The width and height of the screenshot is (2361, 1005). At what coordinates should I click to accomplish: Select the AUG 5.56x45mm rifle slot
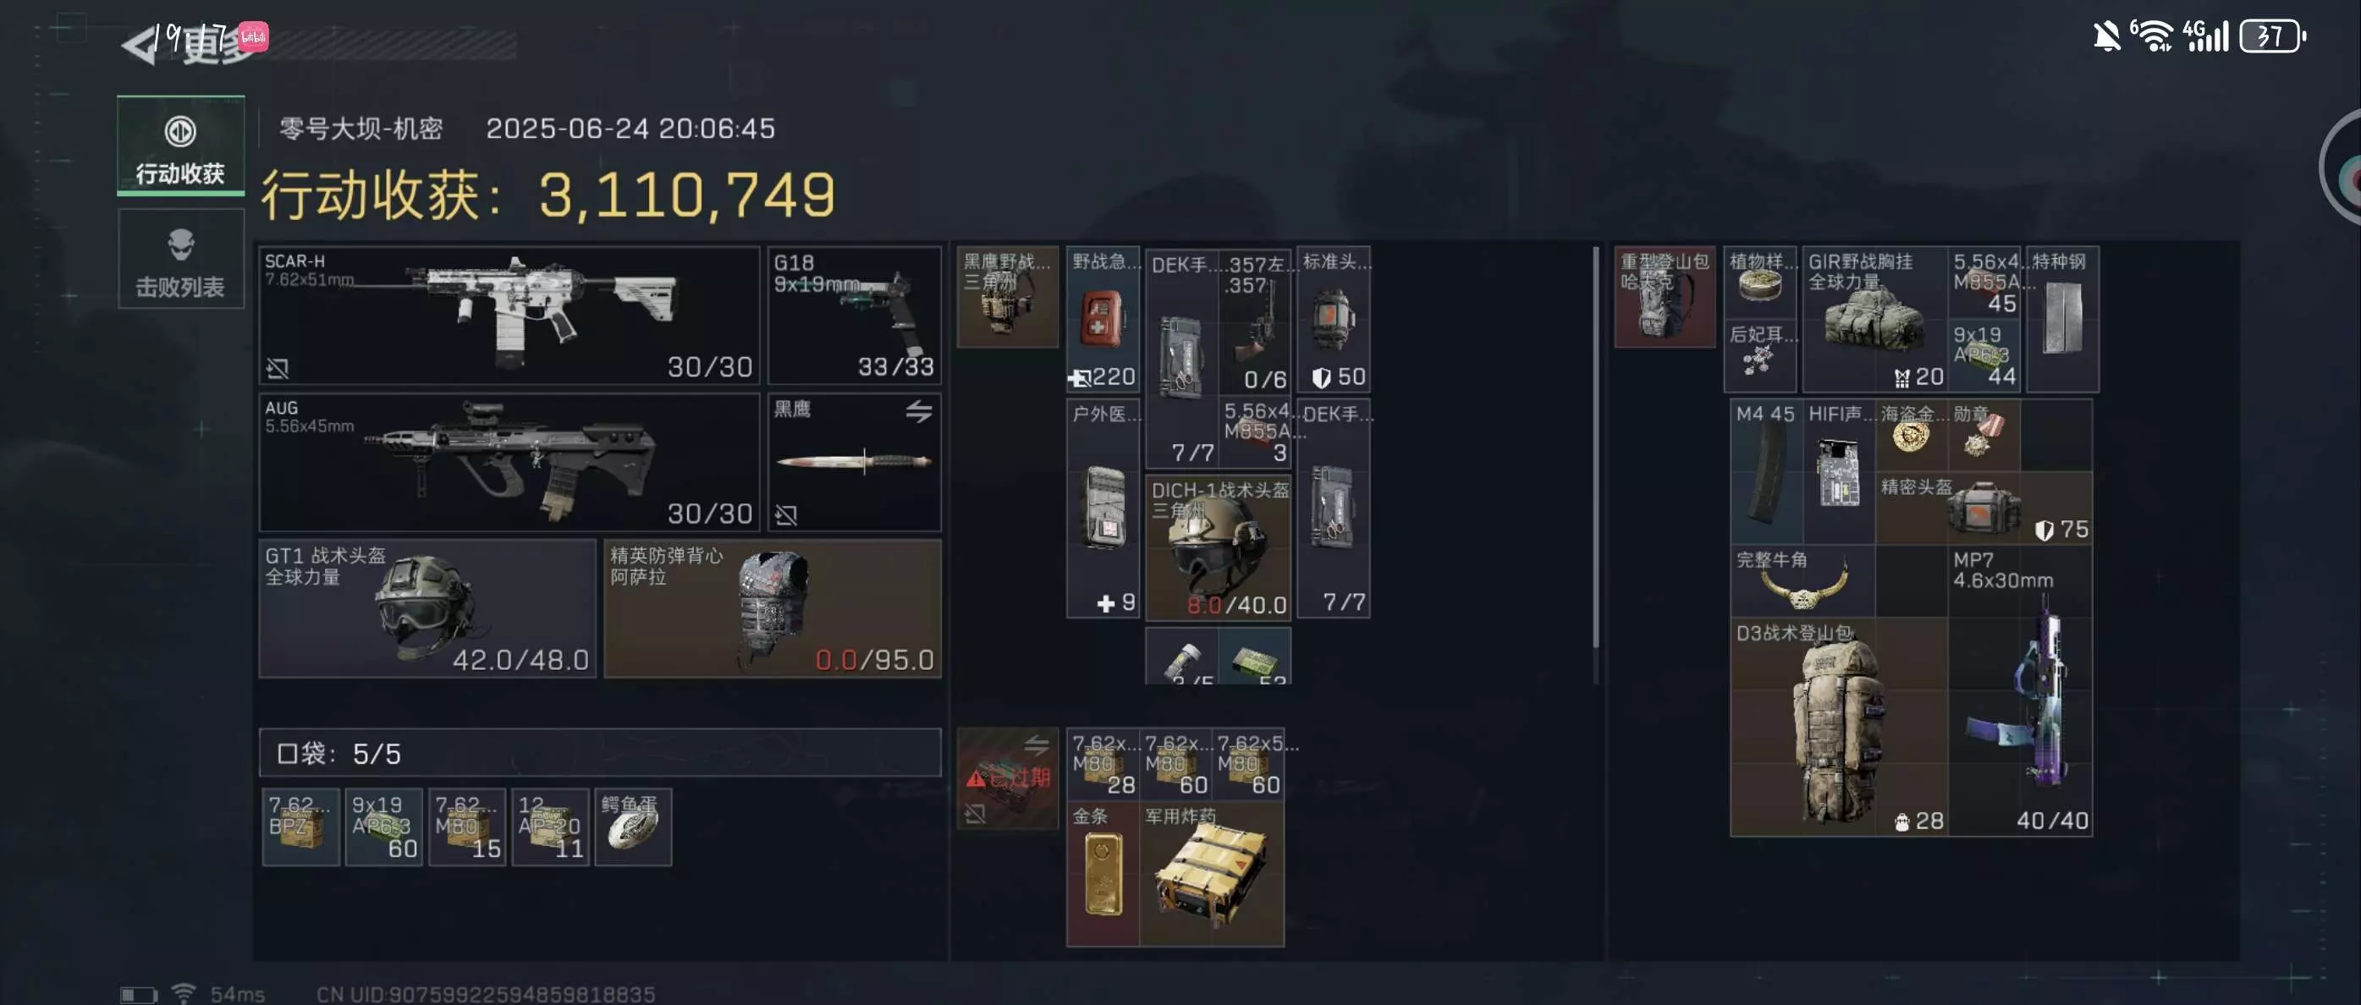(x=509, y=463)
